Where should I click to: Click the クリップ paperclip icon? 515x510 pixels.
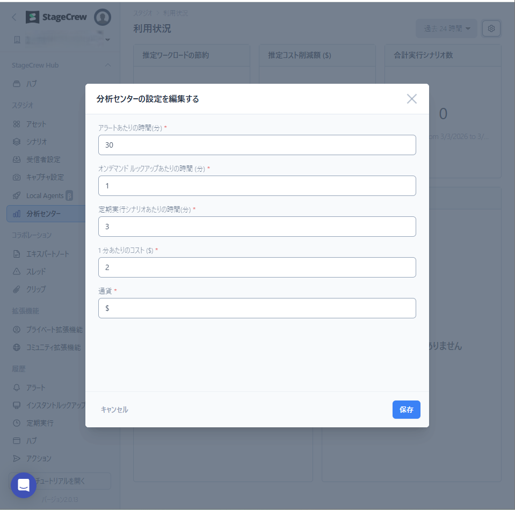[17, 289]
